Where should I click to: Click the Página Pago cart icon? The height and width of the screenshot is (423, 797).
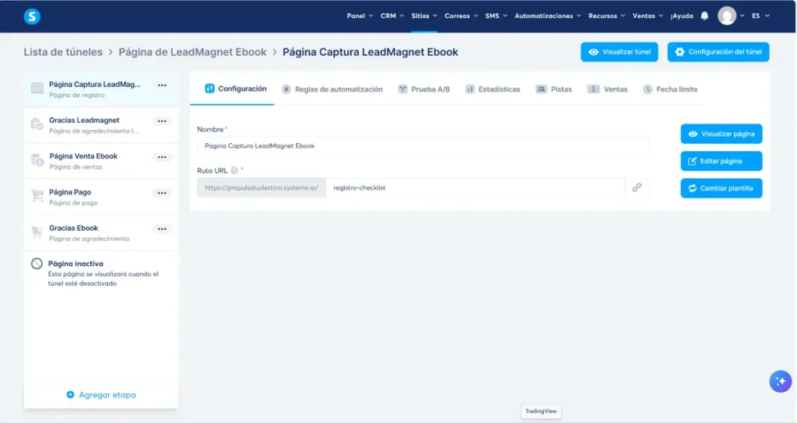(37, 195)
